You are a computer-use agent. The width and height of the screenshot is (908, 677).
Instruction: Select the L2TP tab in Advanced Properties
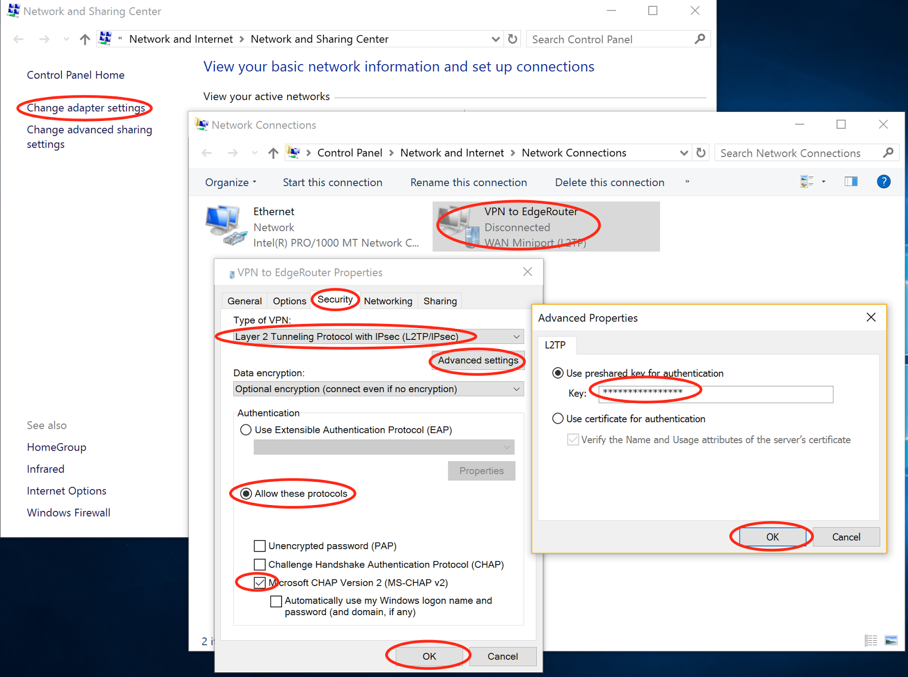pyautogui.click(x=555, y=345)
